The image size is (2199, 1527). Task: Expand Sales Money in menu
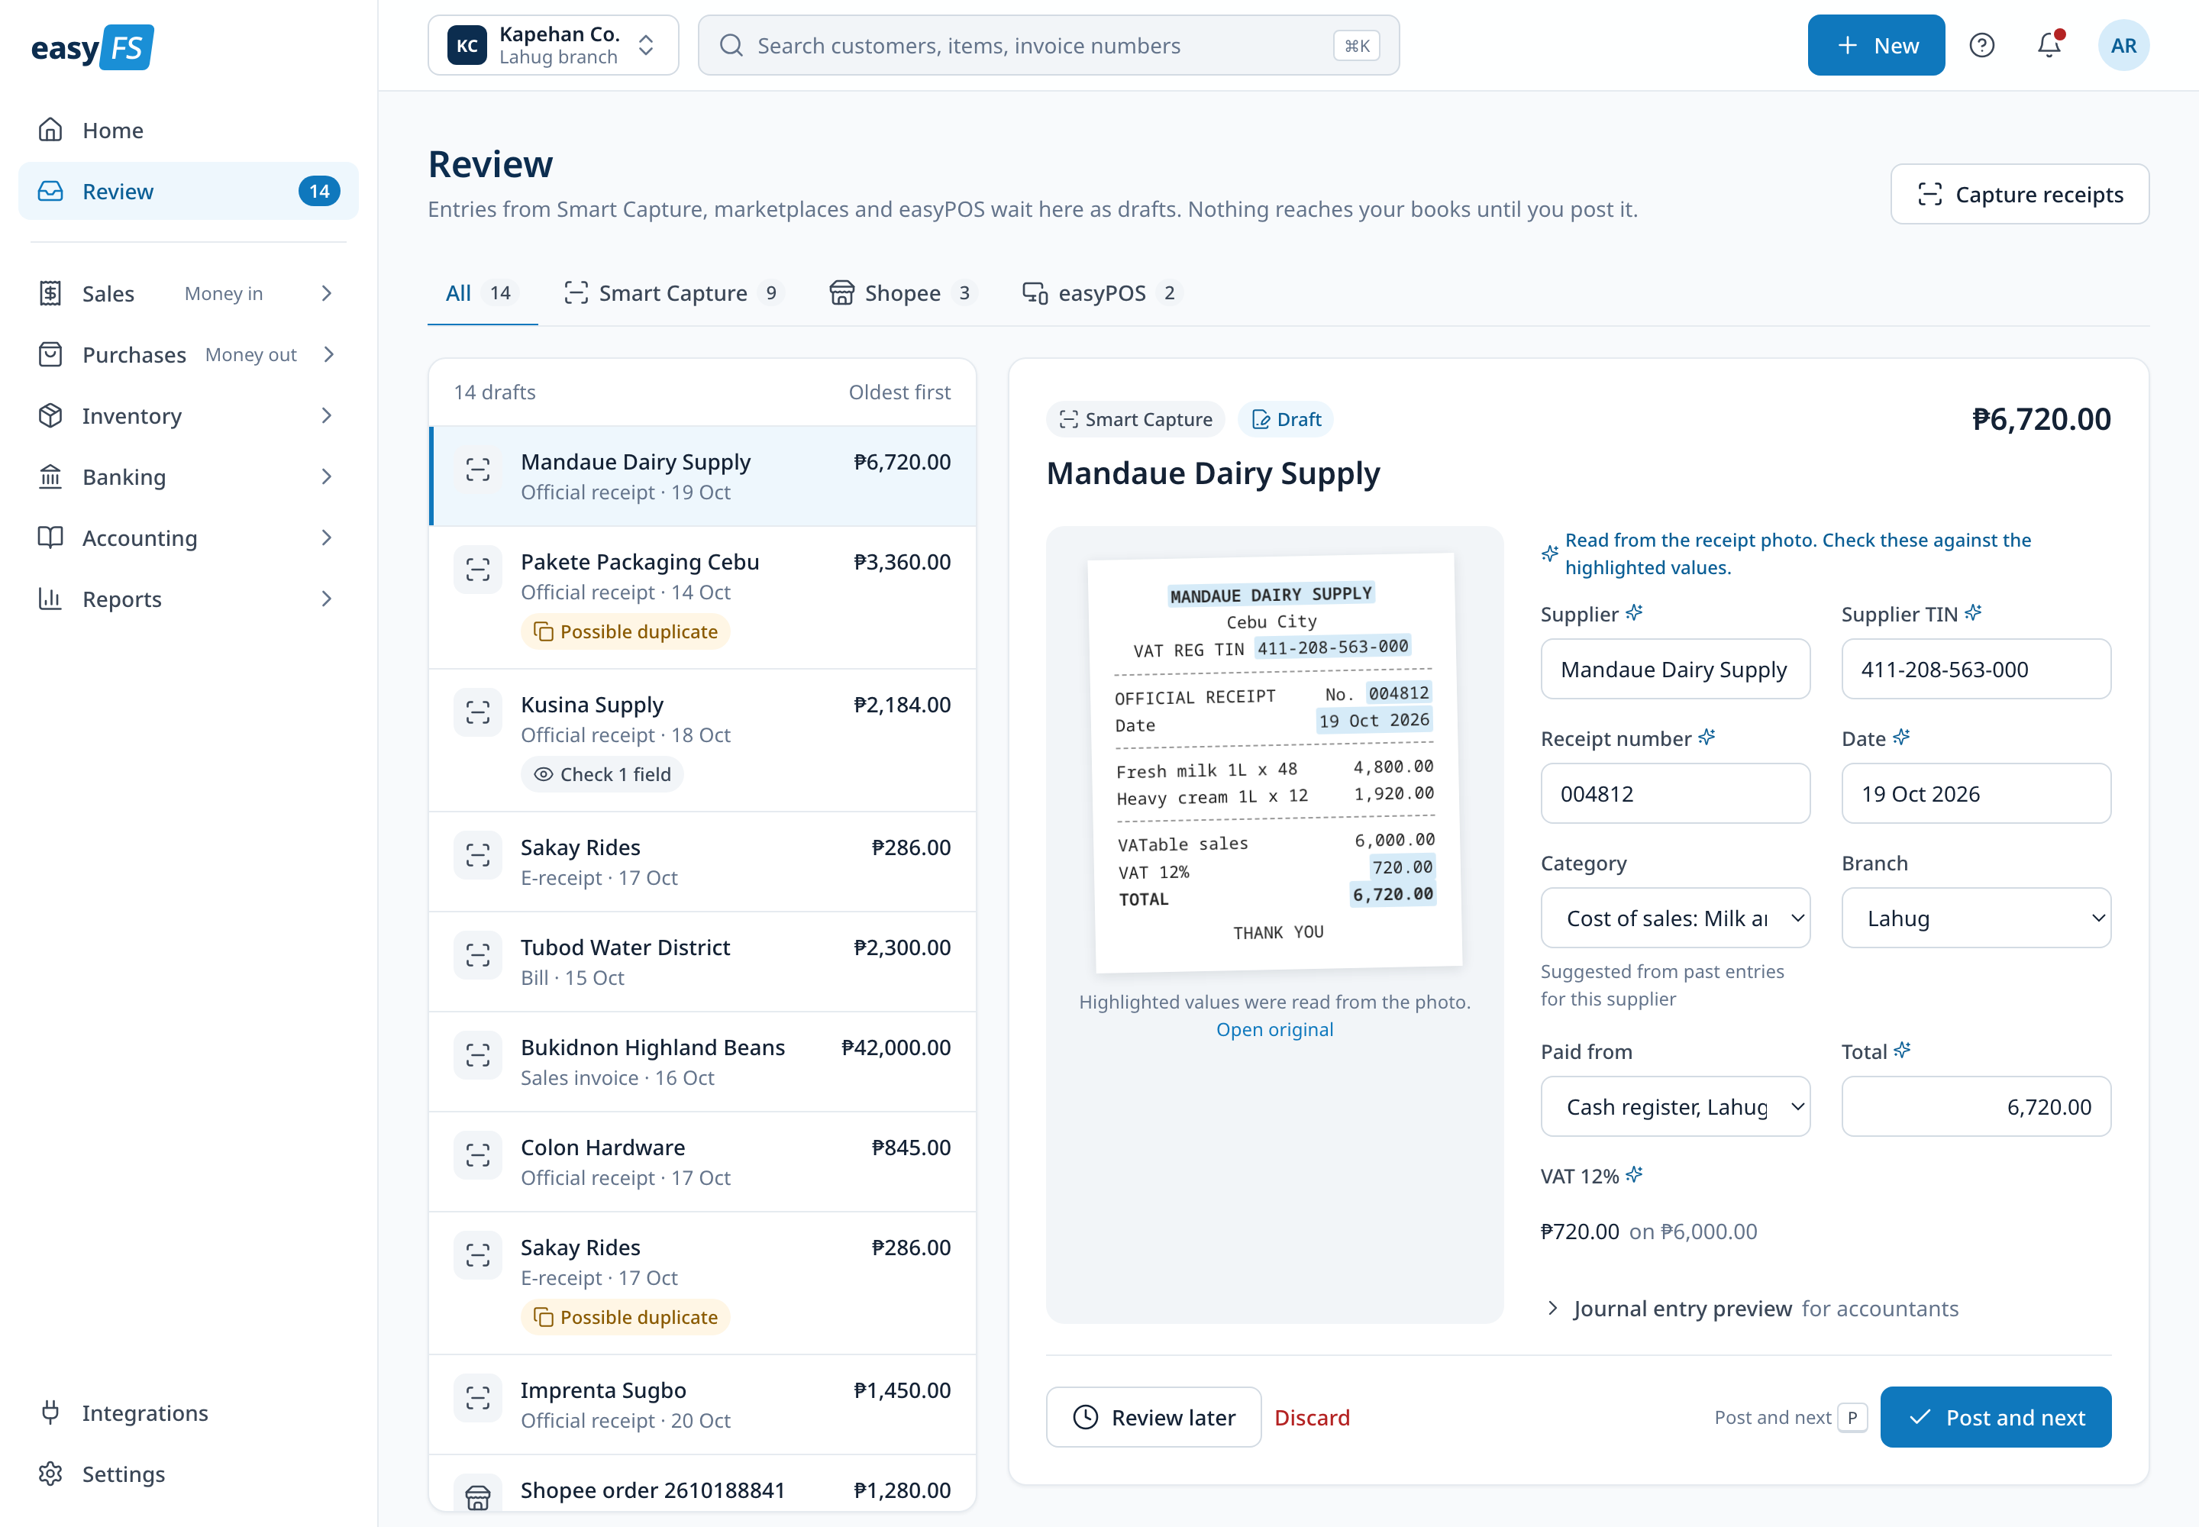[x=189, y=294]
